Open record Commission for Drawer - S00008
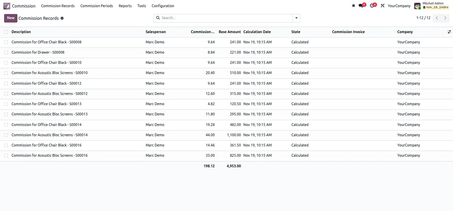This screenshot has width=453, height=211. pos(38,52)
